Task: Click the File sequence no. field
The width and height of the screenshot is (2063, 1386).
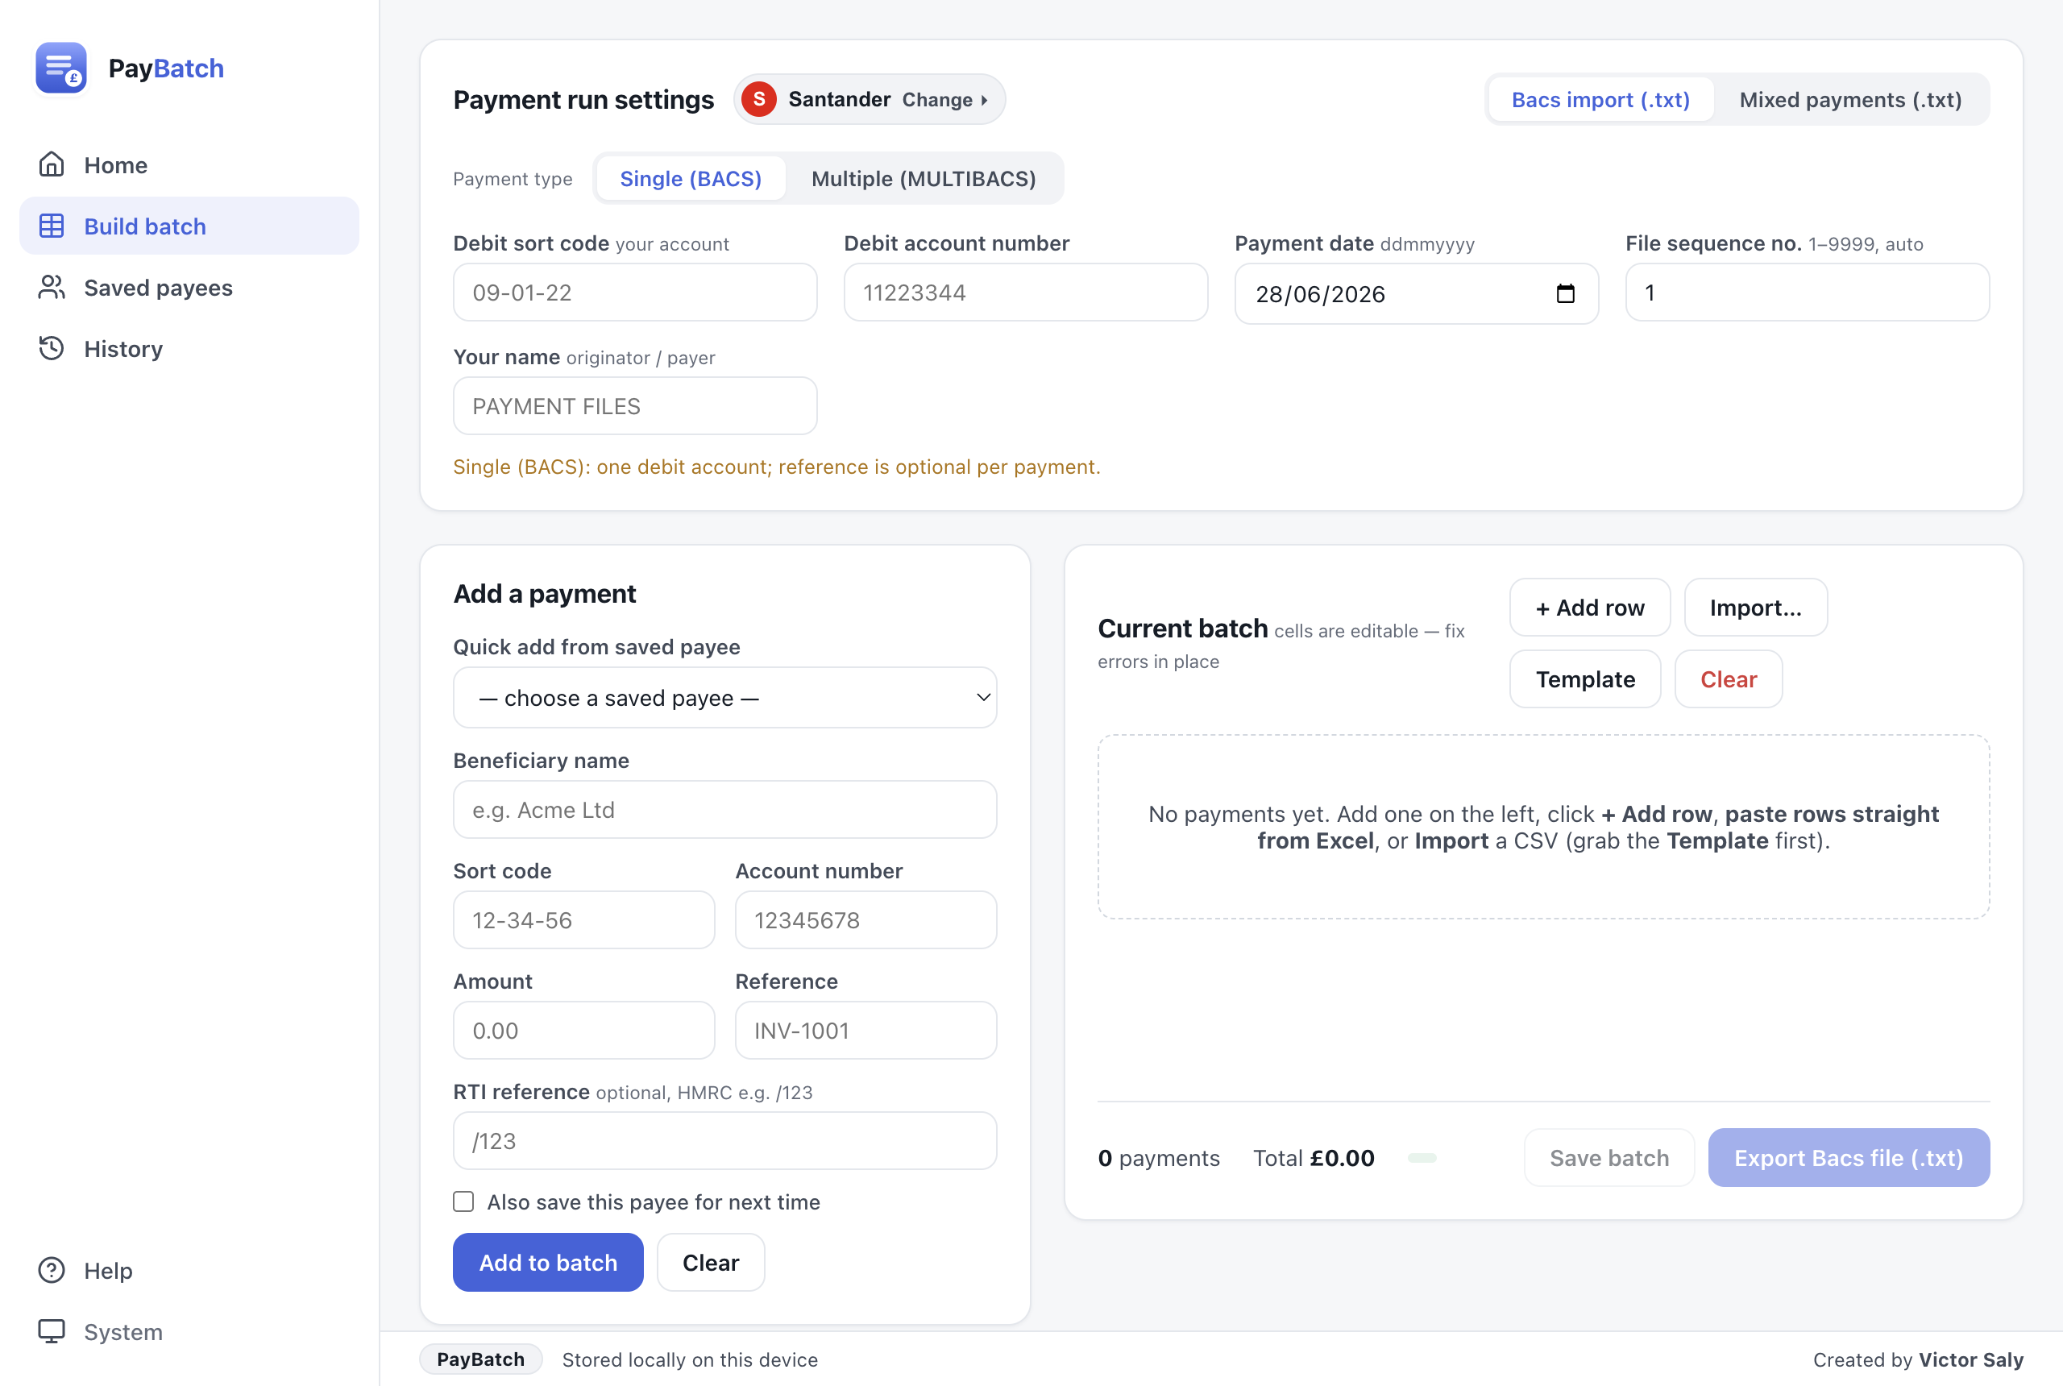Action: [1807, 292]
